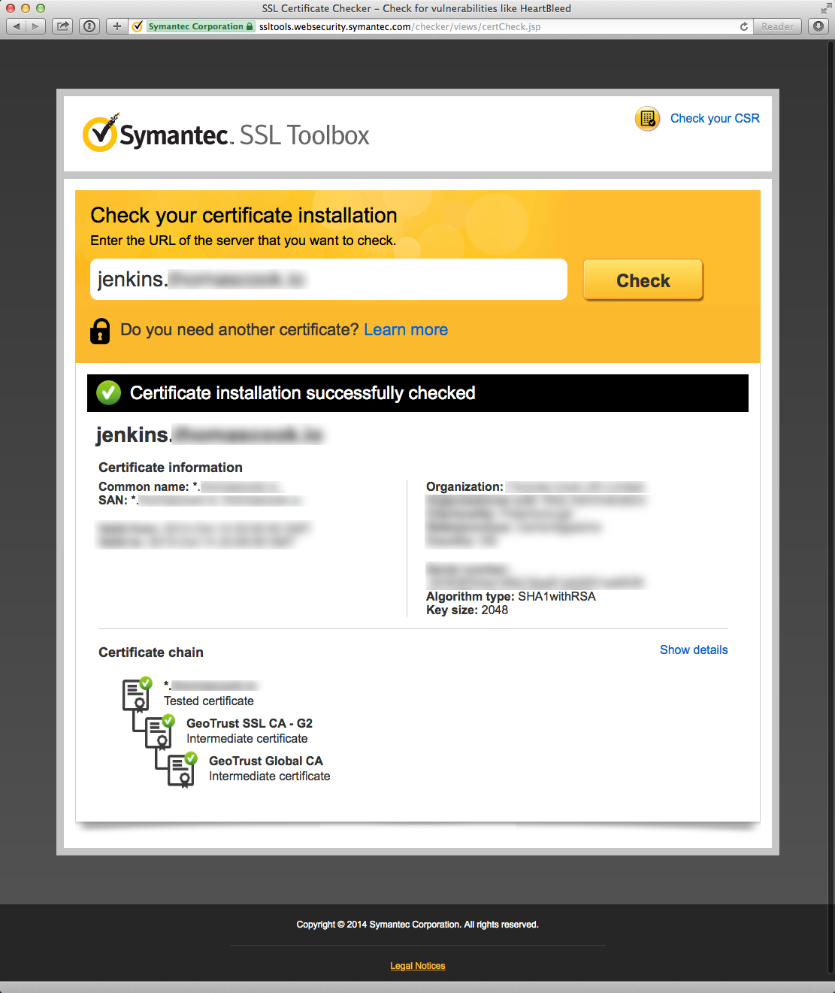This screenshot has height=993, width=835.
Task: Click the Certificate chain heading
Action: (151, 652)
